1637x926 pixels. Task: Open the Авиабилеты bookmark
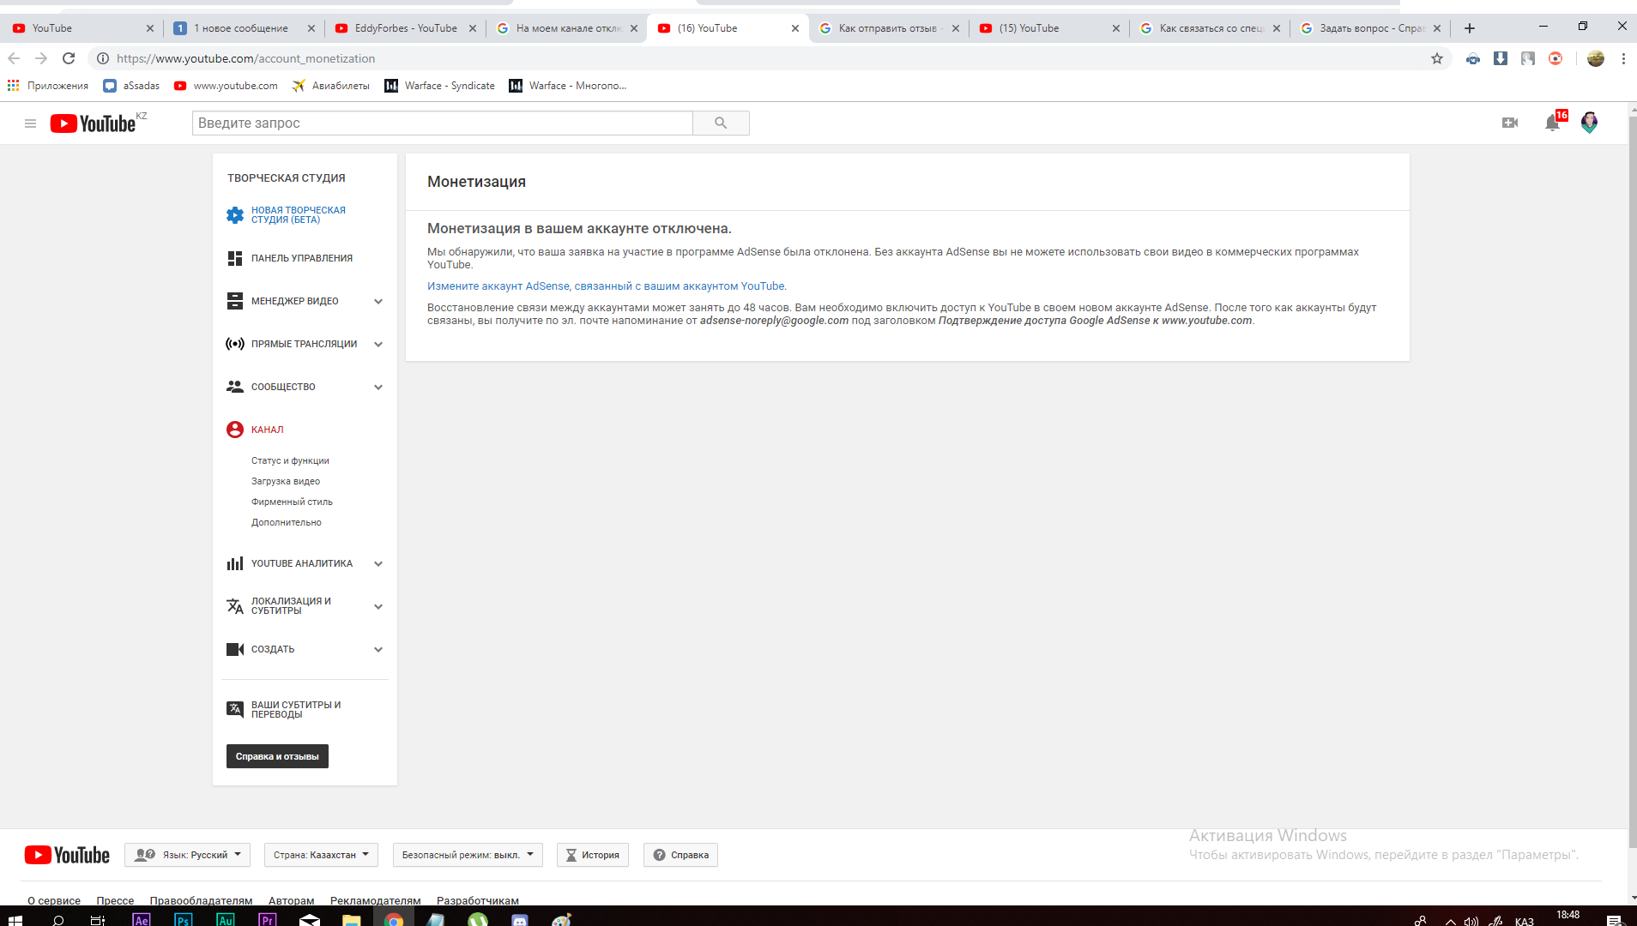pyautogui.click(x=331, y=86)
